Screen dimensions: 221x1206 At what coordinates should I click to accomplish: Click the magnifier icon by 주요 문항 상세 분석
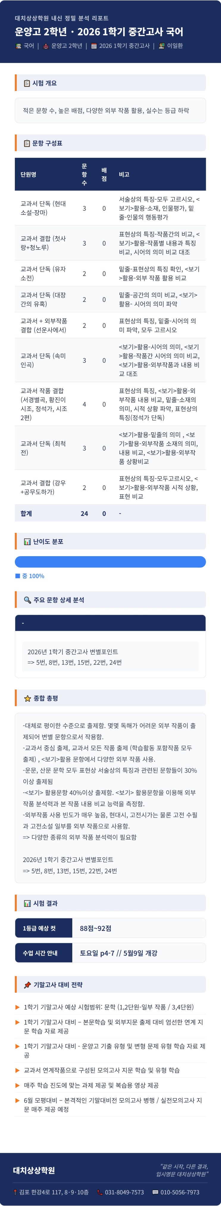coord(27,600)
